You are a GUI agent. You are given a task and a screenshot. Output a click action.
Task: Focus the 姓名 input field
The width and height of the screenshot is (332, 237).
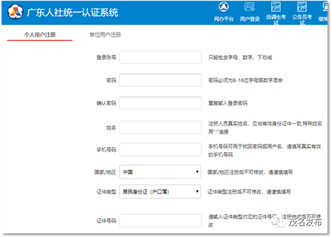(x=161, y=127)
